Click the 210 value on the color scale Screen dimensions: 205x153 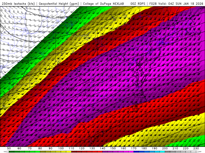click(176, 148)
